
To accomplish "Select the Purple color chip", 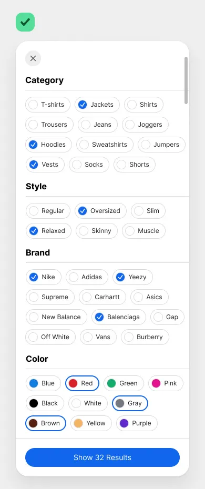I will pos(137,423).
